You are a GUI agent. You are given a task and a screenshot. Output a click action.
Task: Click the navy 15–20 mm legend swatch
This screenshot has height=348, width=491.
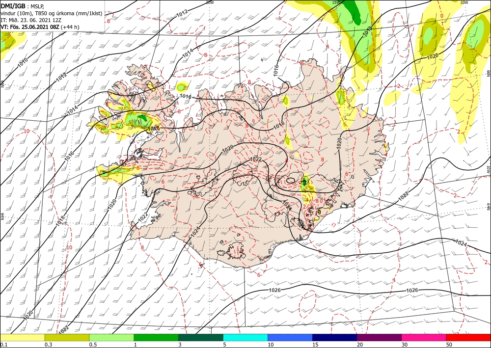pos(335,337)
